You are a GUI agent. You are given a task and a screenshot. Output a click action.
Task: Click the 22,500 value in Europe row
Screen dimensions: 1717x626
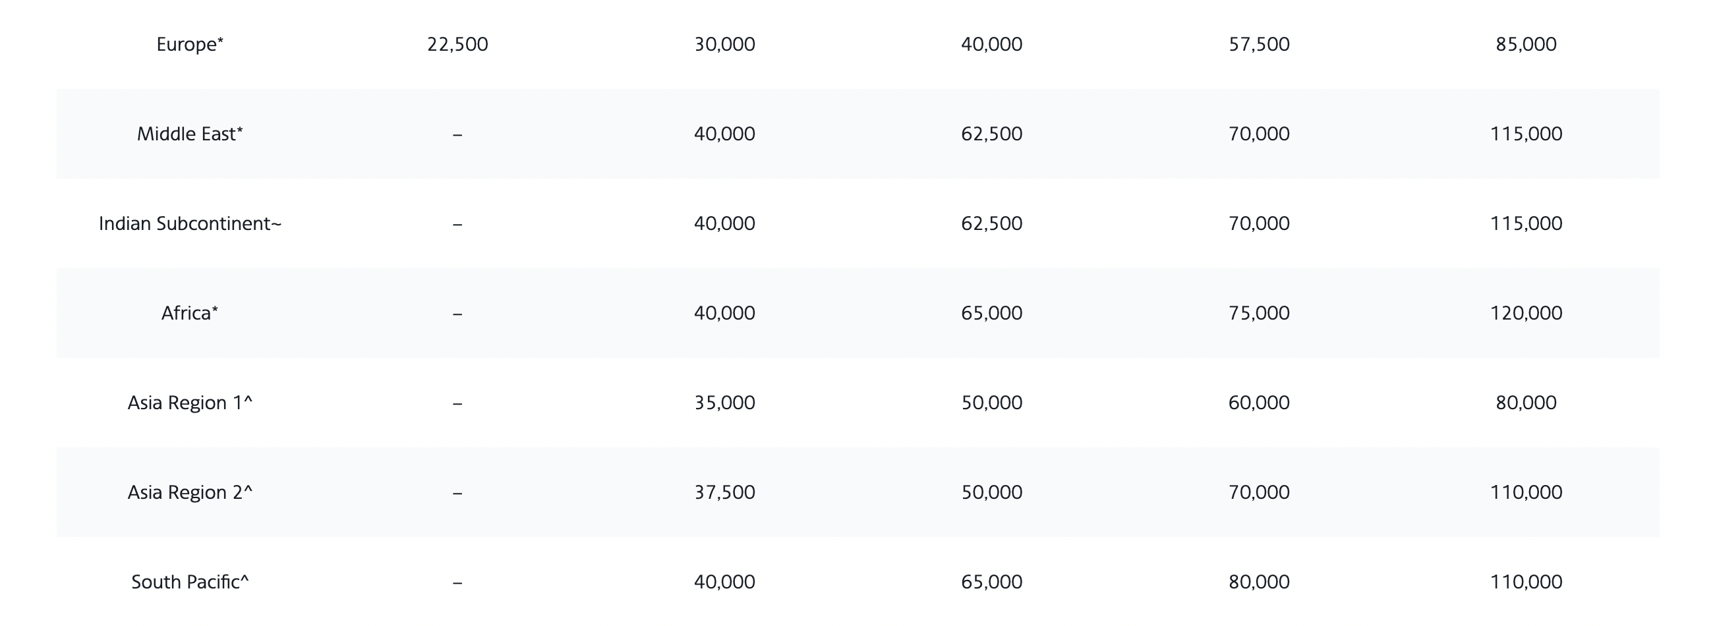(457, 44)
